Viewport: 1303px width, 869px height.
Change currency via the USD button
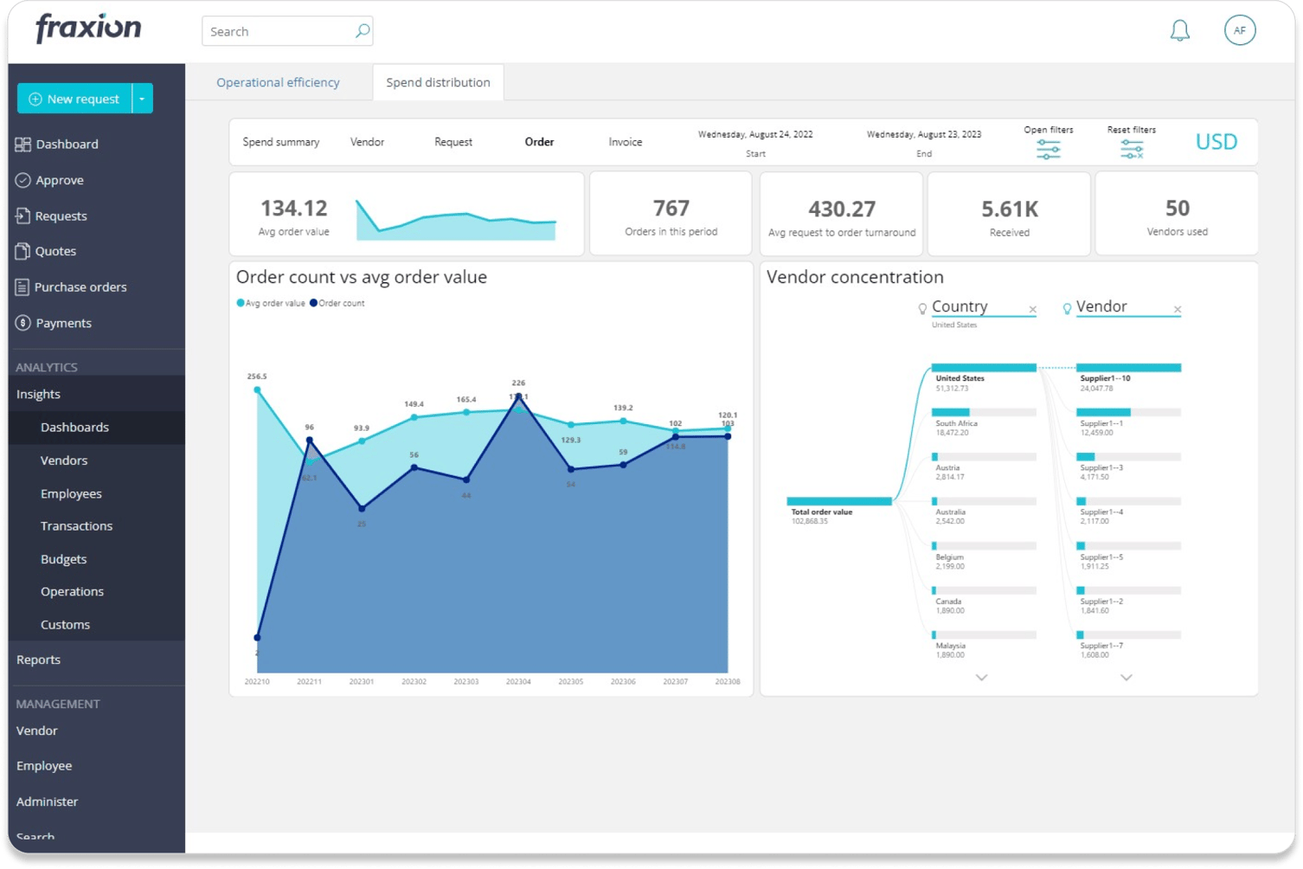(x=1216, y=141)
